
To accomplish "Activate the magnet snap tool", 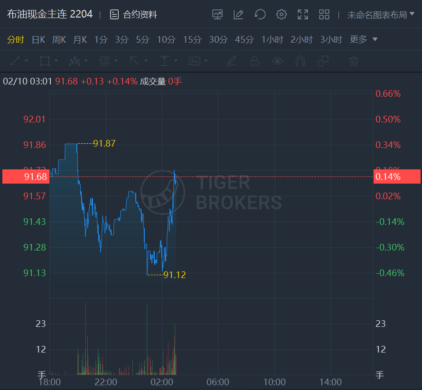I will tap(300, 61).
